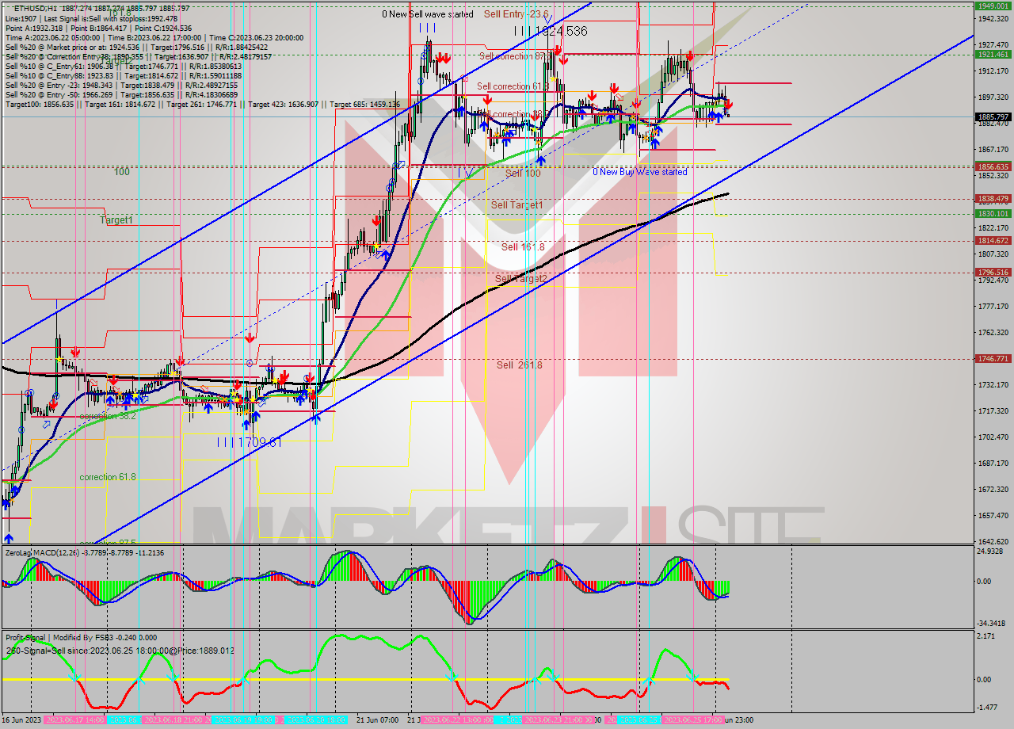The width and height of the screenshot is (1014, 729).
Task: Click the '16 Jun 2023' date label
Action: 21,720
